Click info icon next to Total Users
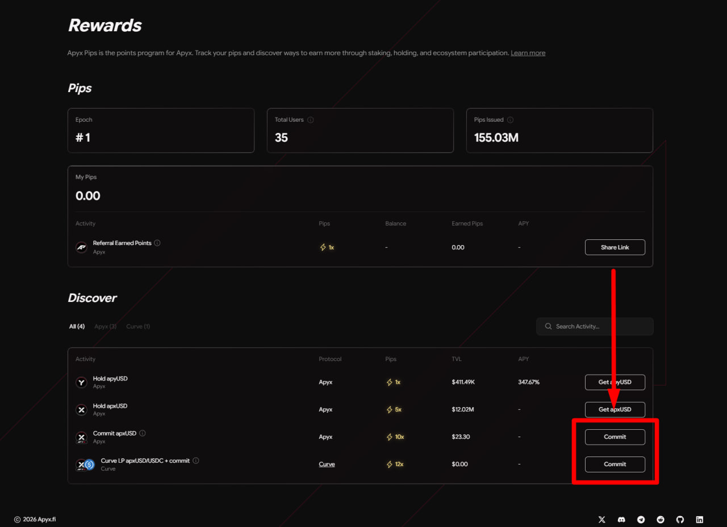The image size is (727, 527). click(x=311, y=120)
